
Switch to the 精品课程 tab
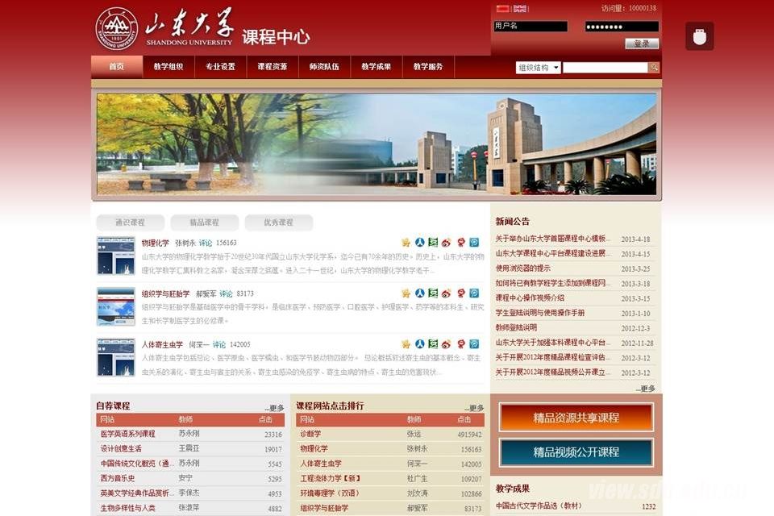click(204, 223)
